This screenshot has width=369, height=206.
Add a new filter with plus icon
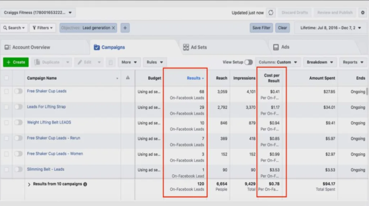125,28
